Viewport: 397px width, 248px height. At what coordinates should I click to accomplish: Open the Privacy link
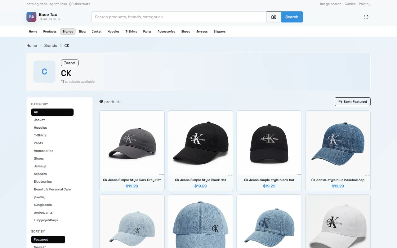pyautogui.click(x=365, y=4)
